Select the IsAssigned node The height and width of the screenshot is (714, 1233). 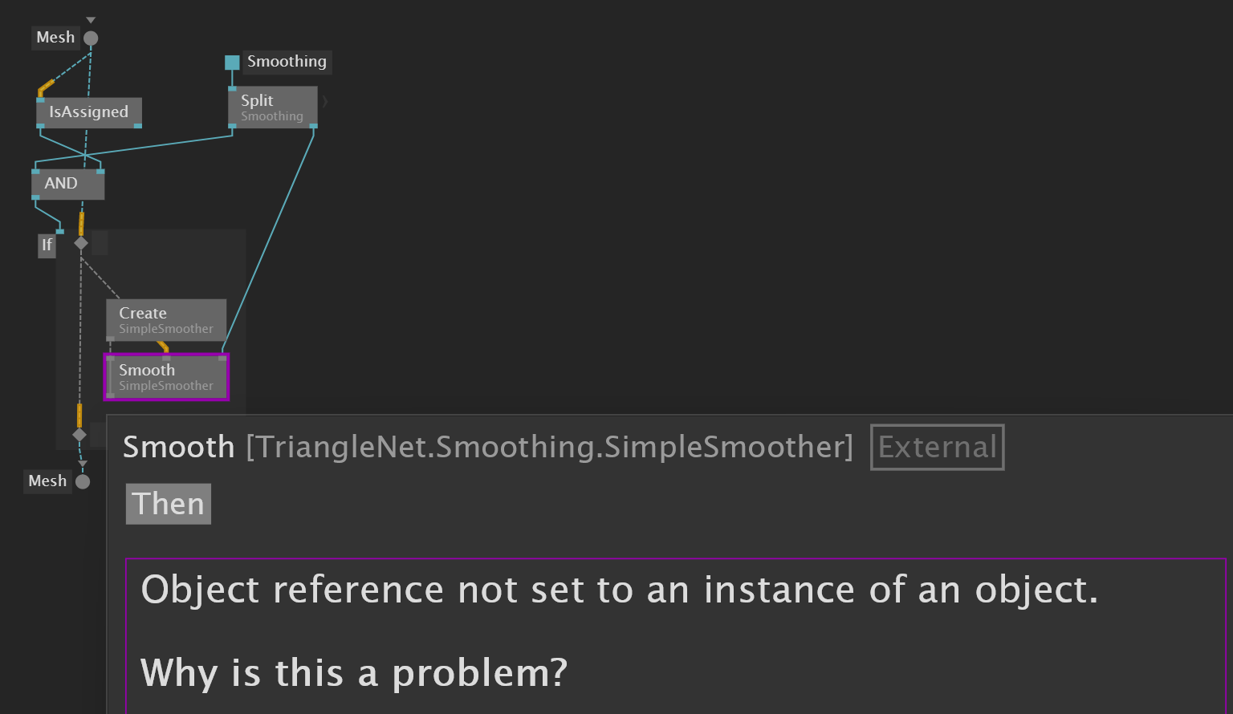click(89, 112)
